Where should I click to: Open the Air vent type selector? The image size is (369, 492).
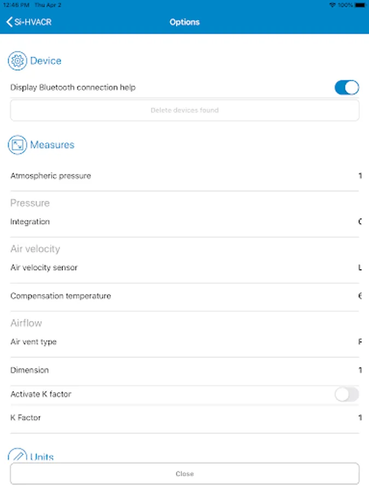(184, 342)
